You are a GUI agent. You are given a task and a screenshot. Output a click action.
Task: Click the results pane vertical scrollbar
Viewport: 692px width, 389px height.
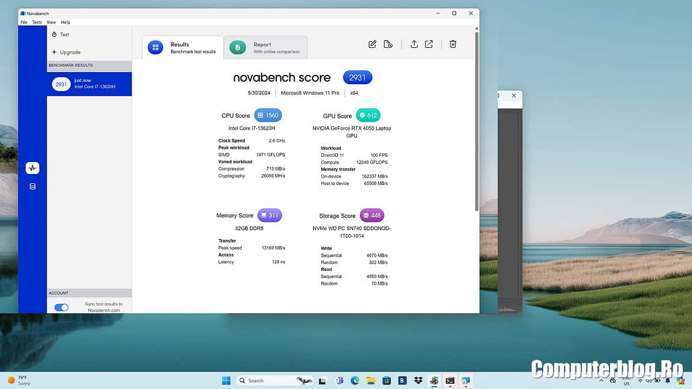476,115
